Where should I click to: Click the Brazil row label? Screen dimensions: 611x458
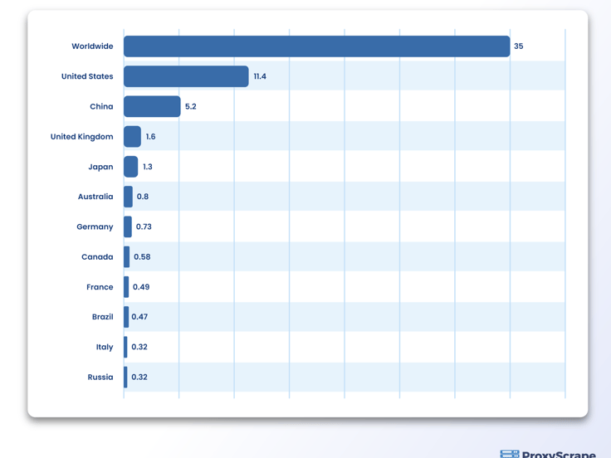[x=102, y=317]
